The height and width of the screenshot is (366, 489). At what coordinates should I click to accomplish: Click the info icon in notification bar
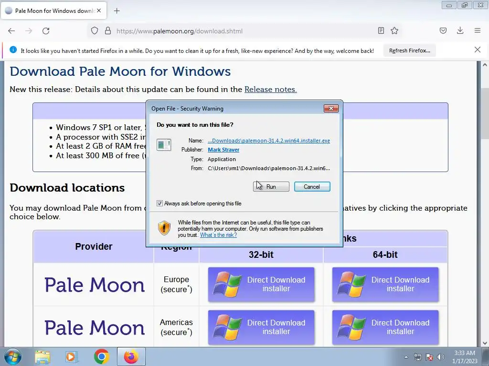13,50
